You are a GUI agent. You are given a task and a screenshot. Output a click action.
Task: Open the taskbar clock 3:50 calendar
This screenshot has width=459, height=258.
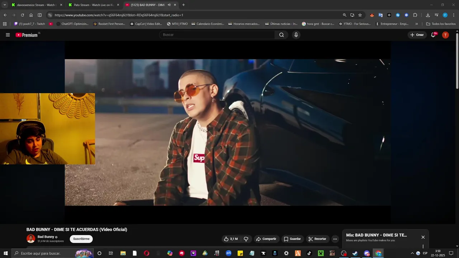438,253
